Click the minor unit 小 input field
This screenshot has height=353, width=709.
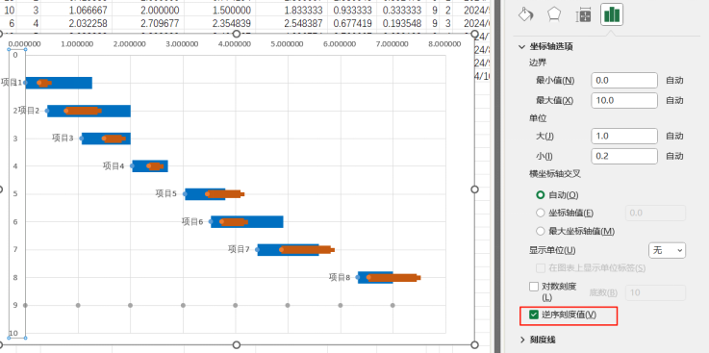(624, 156)
